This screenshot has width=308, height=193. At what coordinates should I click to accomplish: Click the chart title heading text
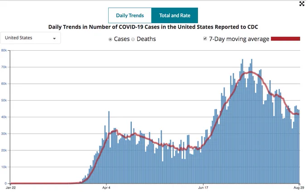coord(153,27)
